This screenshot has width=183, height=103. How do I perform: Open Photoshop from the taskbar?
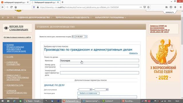[x=58, y=101]
